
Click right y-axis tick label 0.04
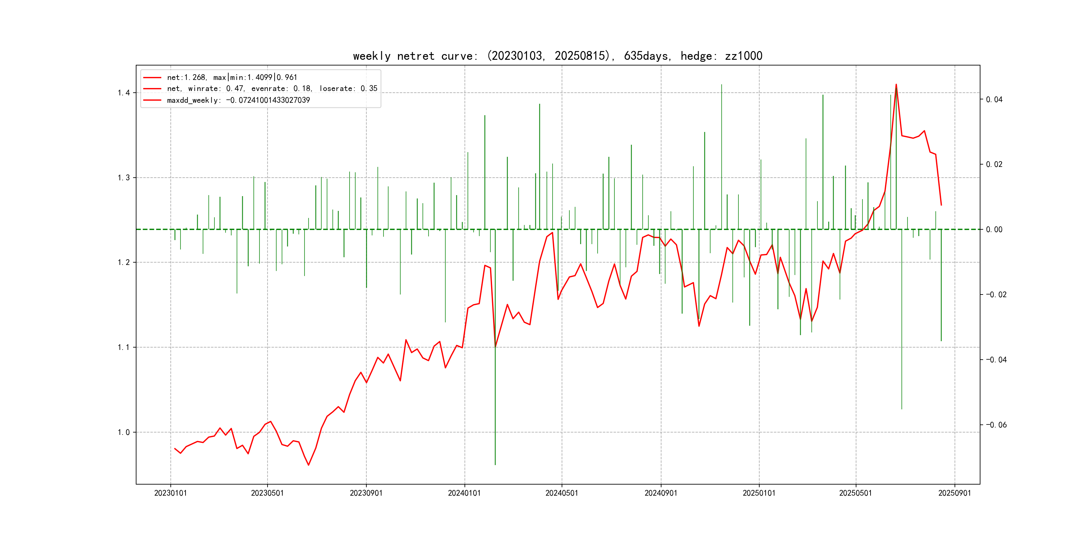[x=994, y=100]
